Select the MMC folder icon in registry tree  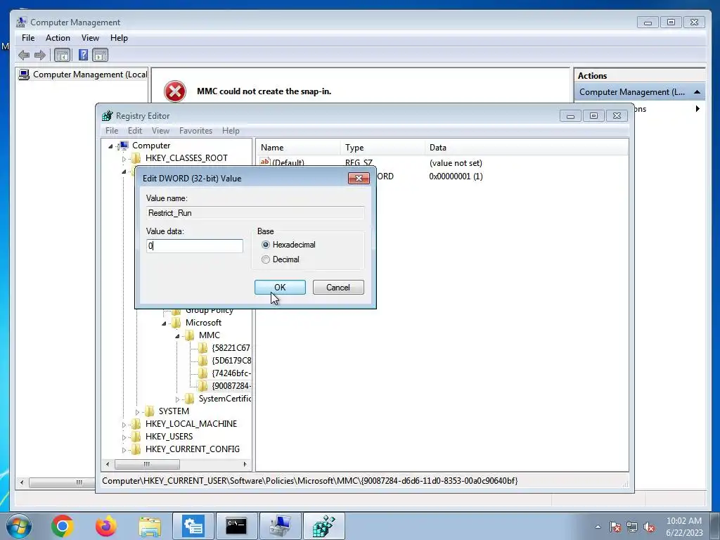(189, 335)
